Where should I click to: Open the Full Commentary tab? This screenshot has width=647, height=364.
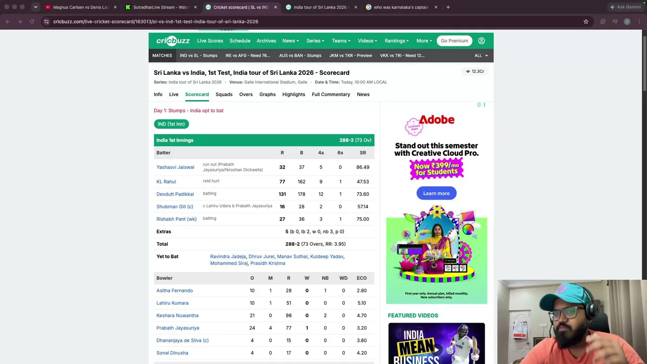(331, 95)
